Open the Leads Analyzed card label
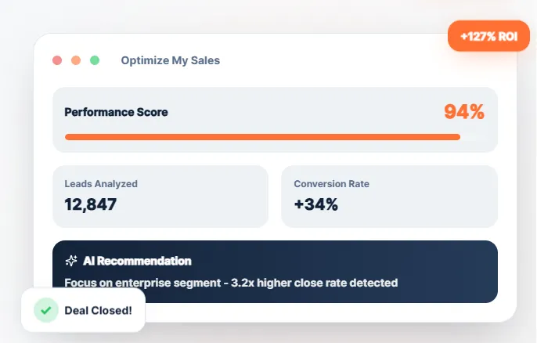537x343 pixels. coord(101,184)
